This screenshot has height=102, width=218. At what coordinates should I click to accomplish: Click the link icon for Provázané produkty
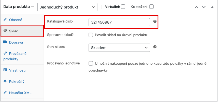(x=5, y=53)
